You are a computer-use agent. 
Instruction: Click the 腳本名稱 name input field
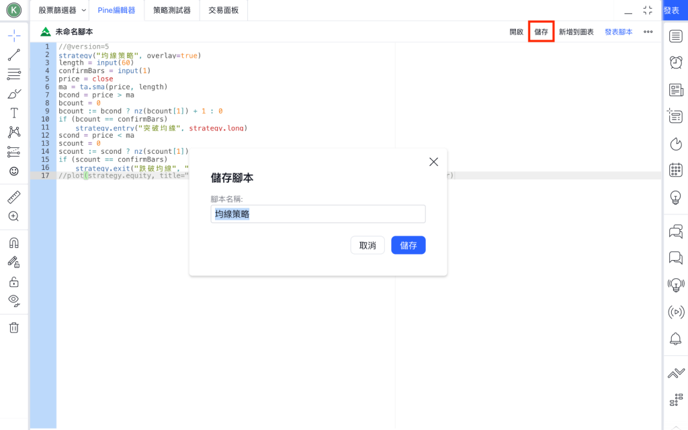pyautogui.click(x=318, y=214)
